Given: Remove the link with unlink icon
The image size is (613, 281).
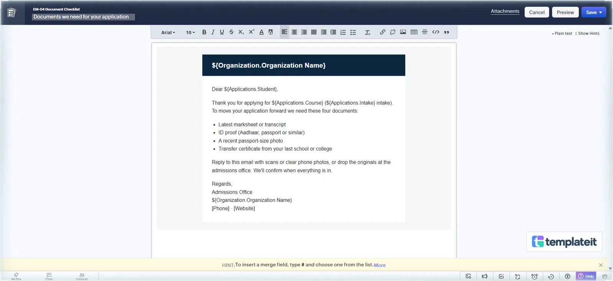Looking at the screenshot, I should (x=392, y=32).
